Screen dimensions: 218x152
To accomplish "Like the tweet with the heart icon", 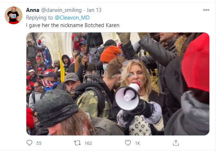I will [x=127, y=143].
